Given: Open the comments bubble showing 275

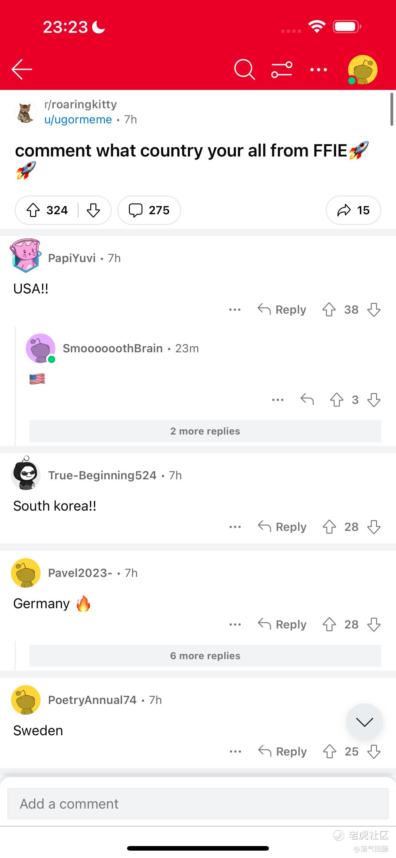Looking at the screenshot, I should [149, 210].
